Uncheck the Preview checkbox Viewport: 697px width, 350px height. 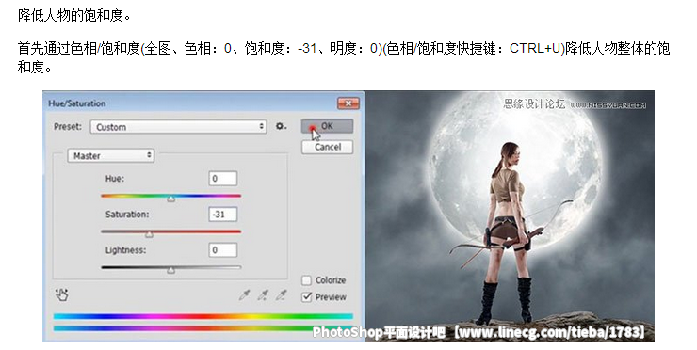[x=306, y=296]
